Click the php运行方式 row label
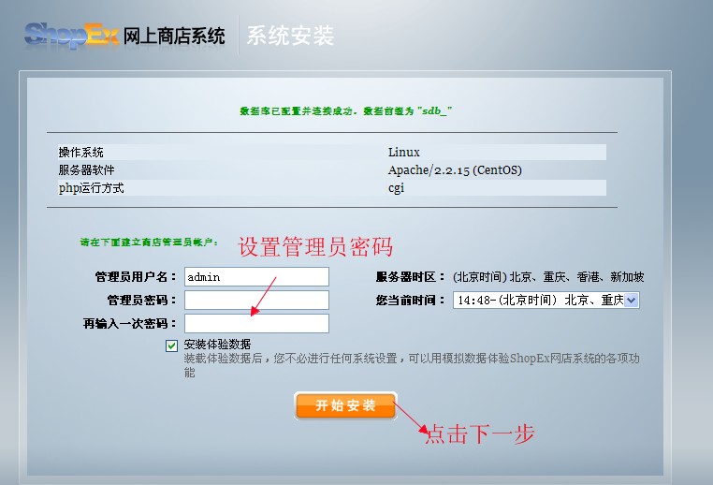Screen dimensions: 713x485 point(91,188)
